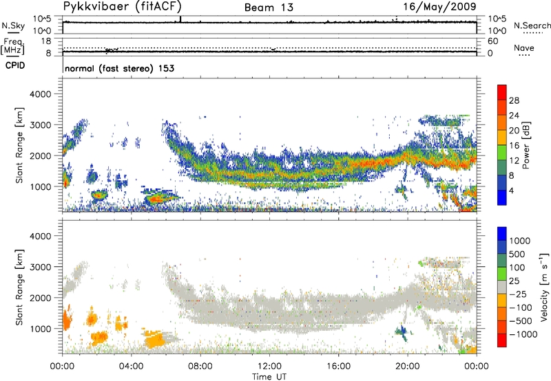Click the dotted line sample under Nave
The image size is (551, 381).
[x=524, y=56]
